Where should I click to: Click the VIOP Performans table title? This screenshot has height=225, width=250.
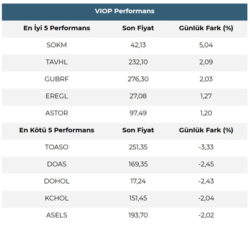[124, 11]
